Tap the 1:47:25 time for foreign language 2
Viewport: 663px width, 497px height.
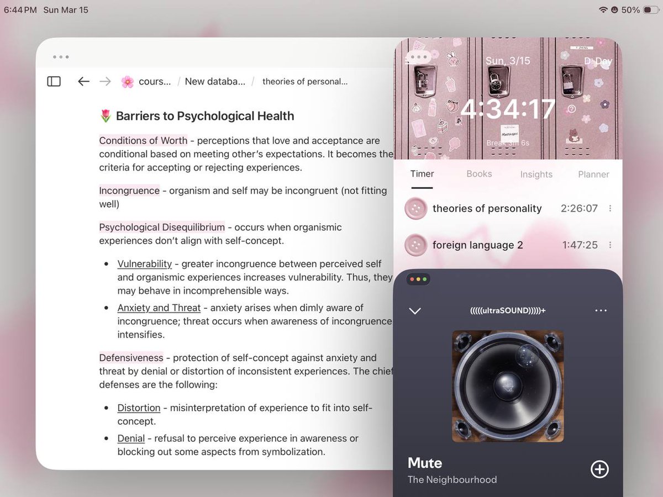click(x=580, y=245)
